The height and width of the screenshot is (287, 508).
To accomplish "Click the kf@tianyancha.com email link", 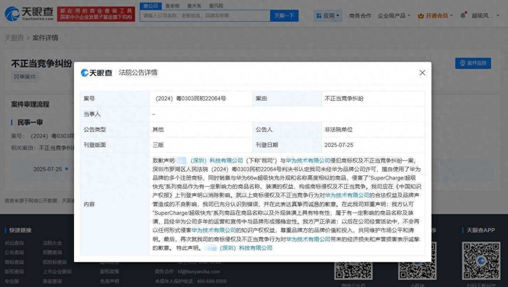I will [x=199, y=271].
